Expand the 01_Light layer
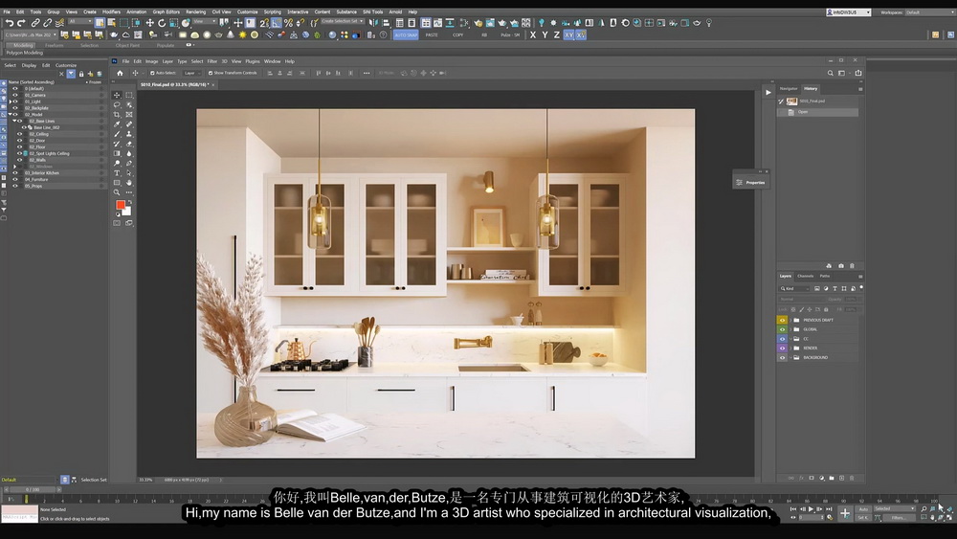 point(10,101)
